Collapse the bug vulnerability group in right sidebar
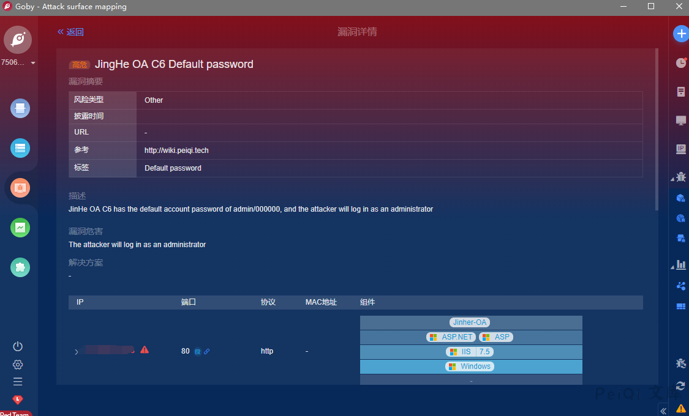The height and width of the screenshot is (416, 689). [x=672, y=178]
